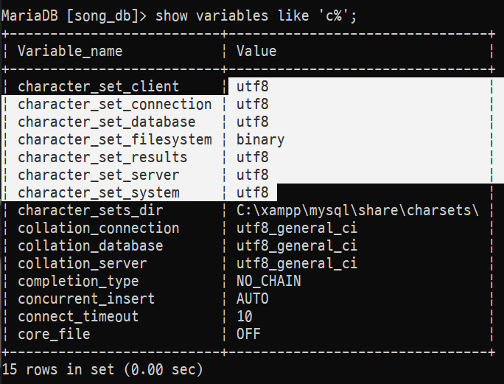504x384 pixels.
Task: Select the character_sets_dir variable name
Action: tap(90, 210)
